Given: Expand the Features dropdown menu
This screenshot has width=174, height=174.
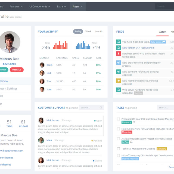Looking at the screenshot, I should (16, 7).
